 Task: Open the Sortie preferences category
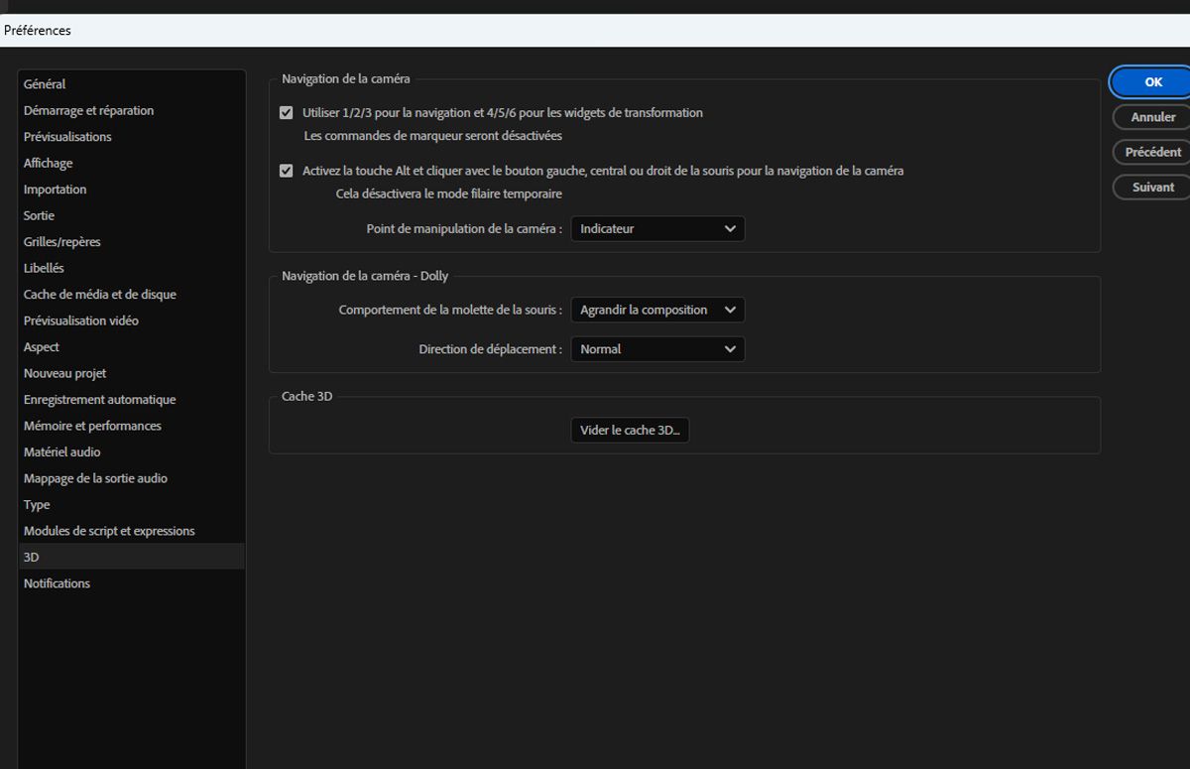[x=132, y=216]
